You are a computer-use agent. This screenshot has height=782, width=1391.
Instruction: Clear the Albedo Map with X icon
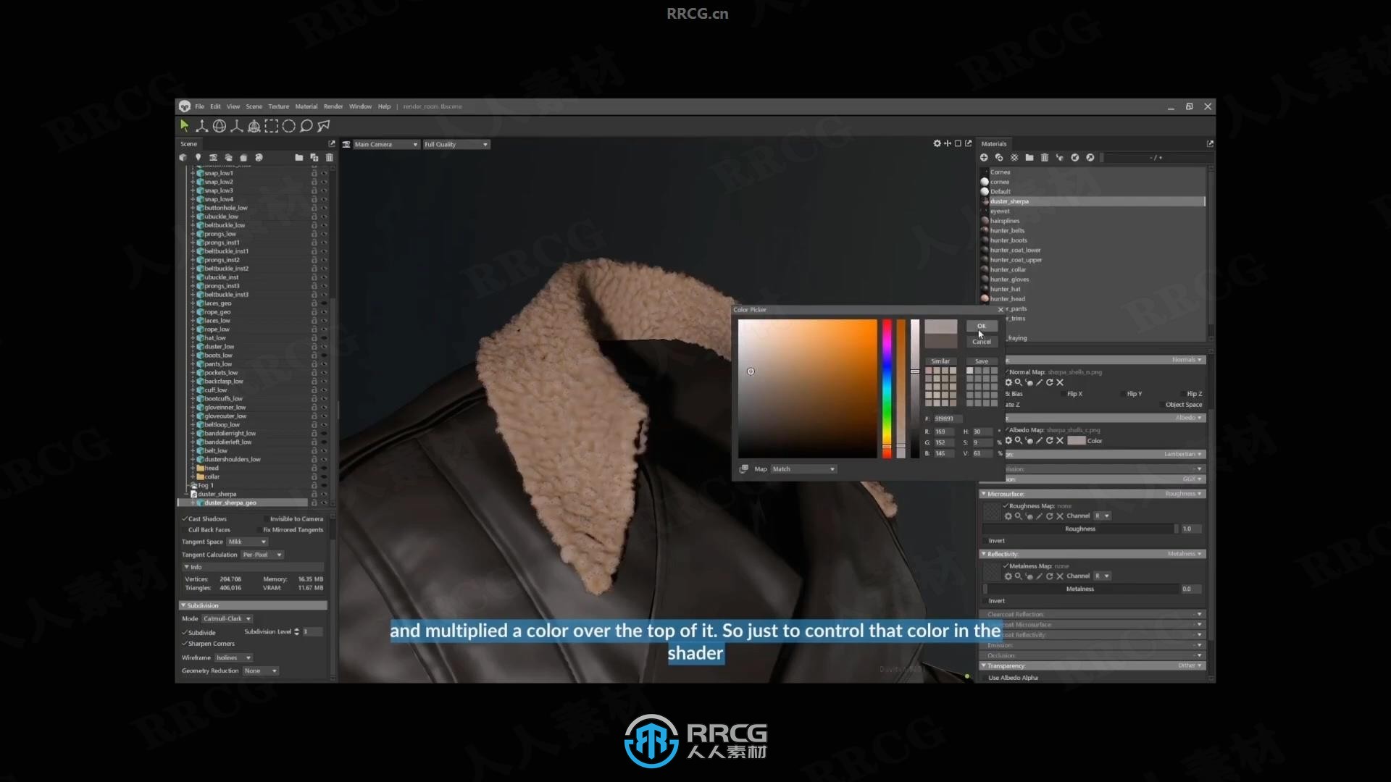[x=1060, y=440]
